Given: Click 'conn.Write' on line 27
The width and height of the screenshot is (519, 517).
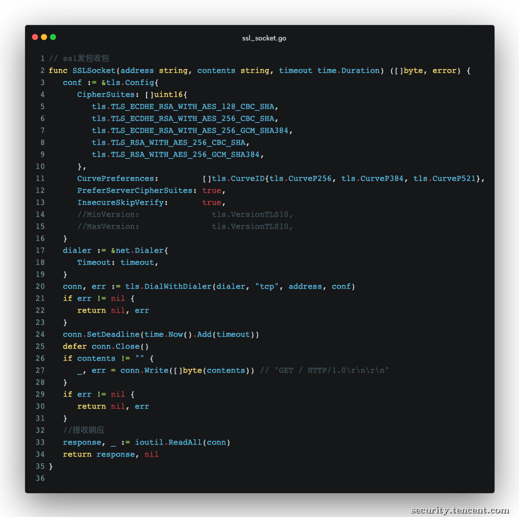Looking at the screenshot, I should pos(144,371).
